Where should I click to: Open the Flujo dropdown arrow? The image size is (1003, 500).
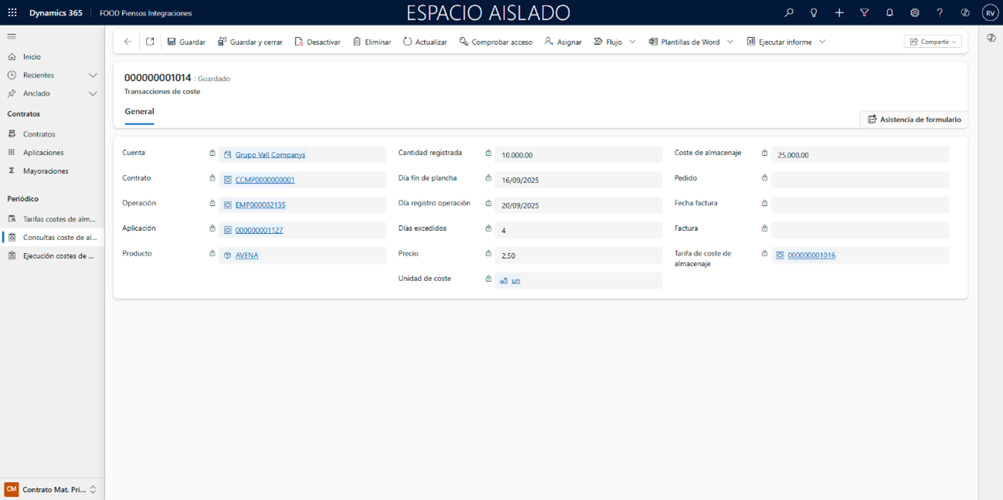tap(632, 42)
